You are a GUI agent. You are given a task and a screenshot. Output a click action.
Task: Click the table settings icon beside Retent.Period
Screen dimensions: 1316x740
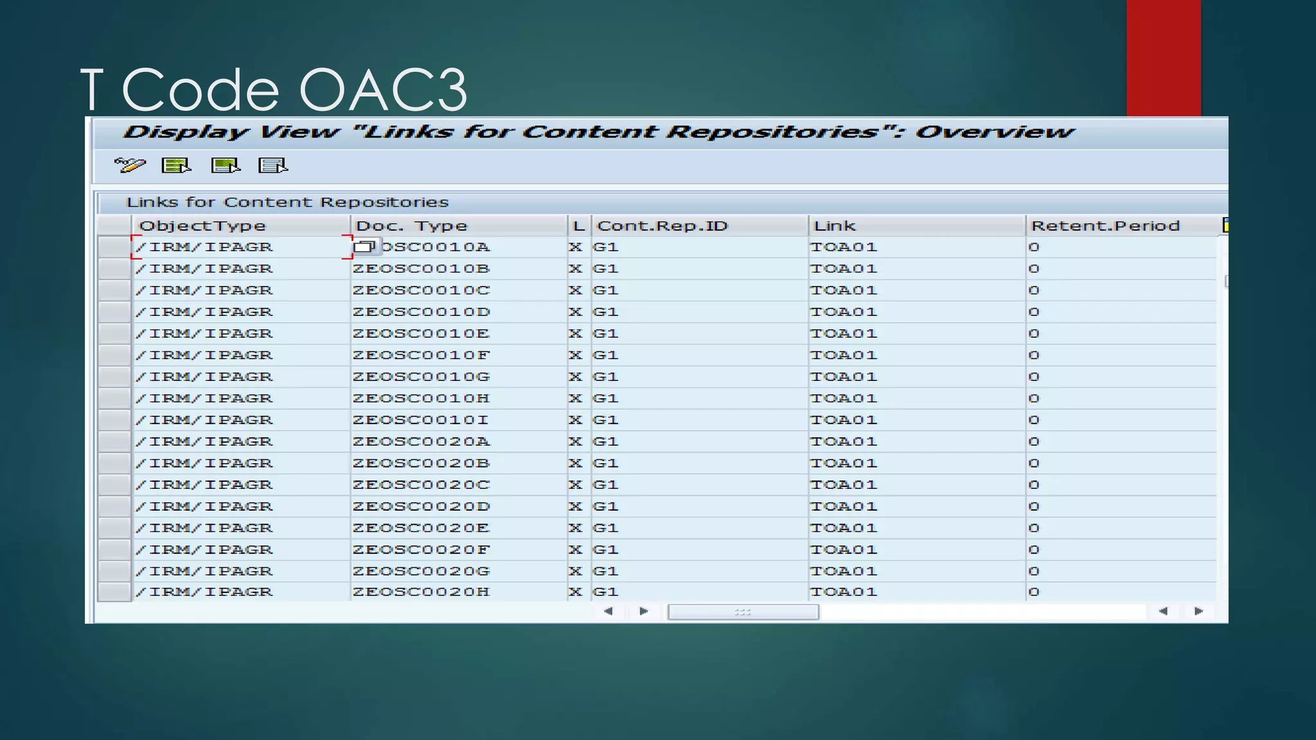pyautogui.click(x=1225, y=225)
